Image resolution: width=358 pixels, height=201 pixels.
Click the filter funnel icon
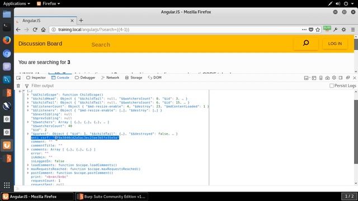27,86
